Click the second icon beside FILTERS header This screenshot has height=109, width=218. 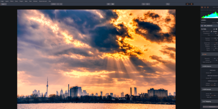click(216, 29)
